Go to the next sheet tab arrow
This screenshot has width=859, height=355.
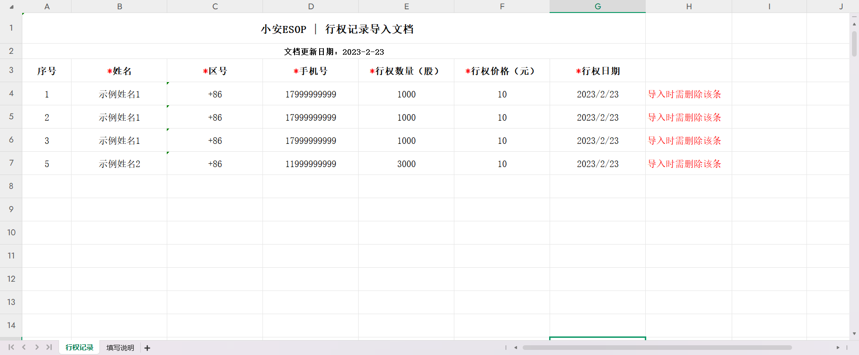37,347
